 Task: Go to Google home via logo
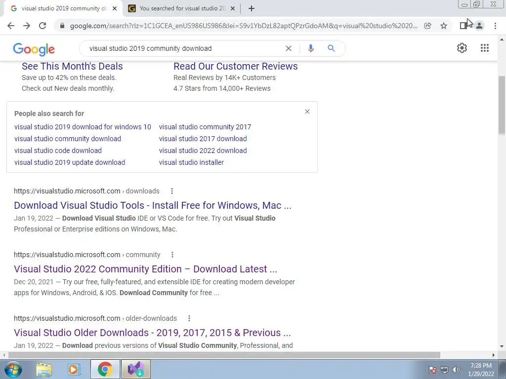(34, 49)
